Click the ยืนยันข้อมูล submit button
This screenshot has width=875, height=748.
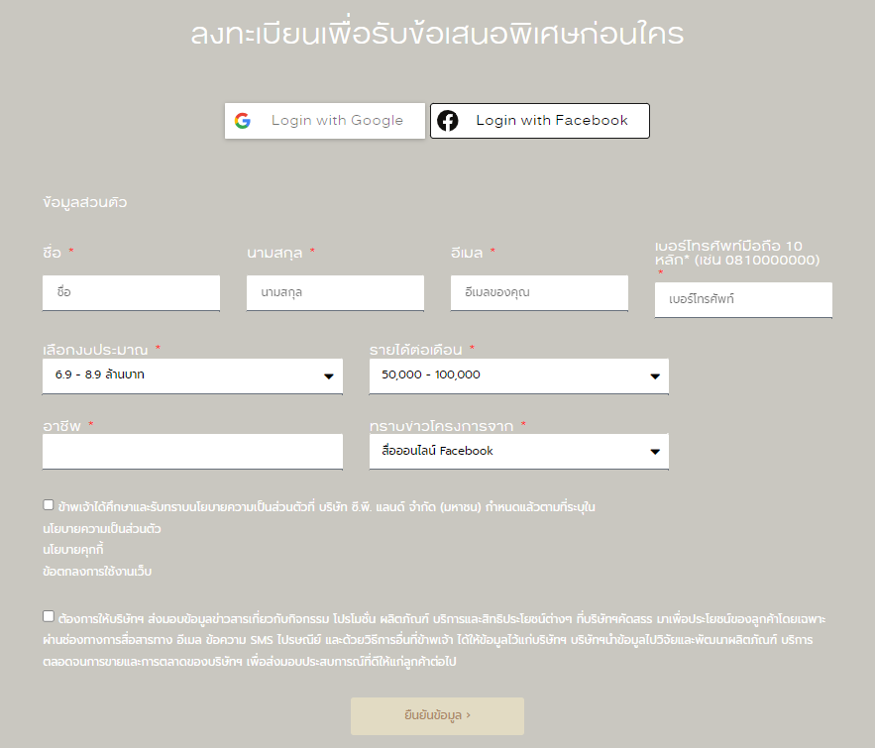click(438, 715)
